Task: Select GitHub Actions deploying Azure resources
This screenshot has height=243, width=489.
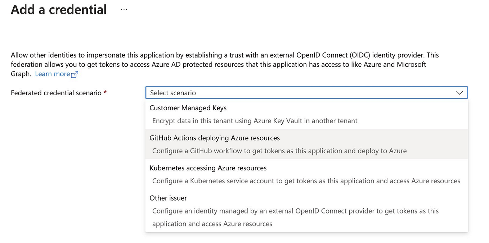Action: click(215, 138)
